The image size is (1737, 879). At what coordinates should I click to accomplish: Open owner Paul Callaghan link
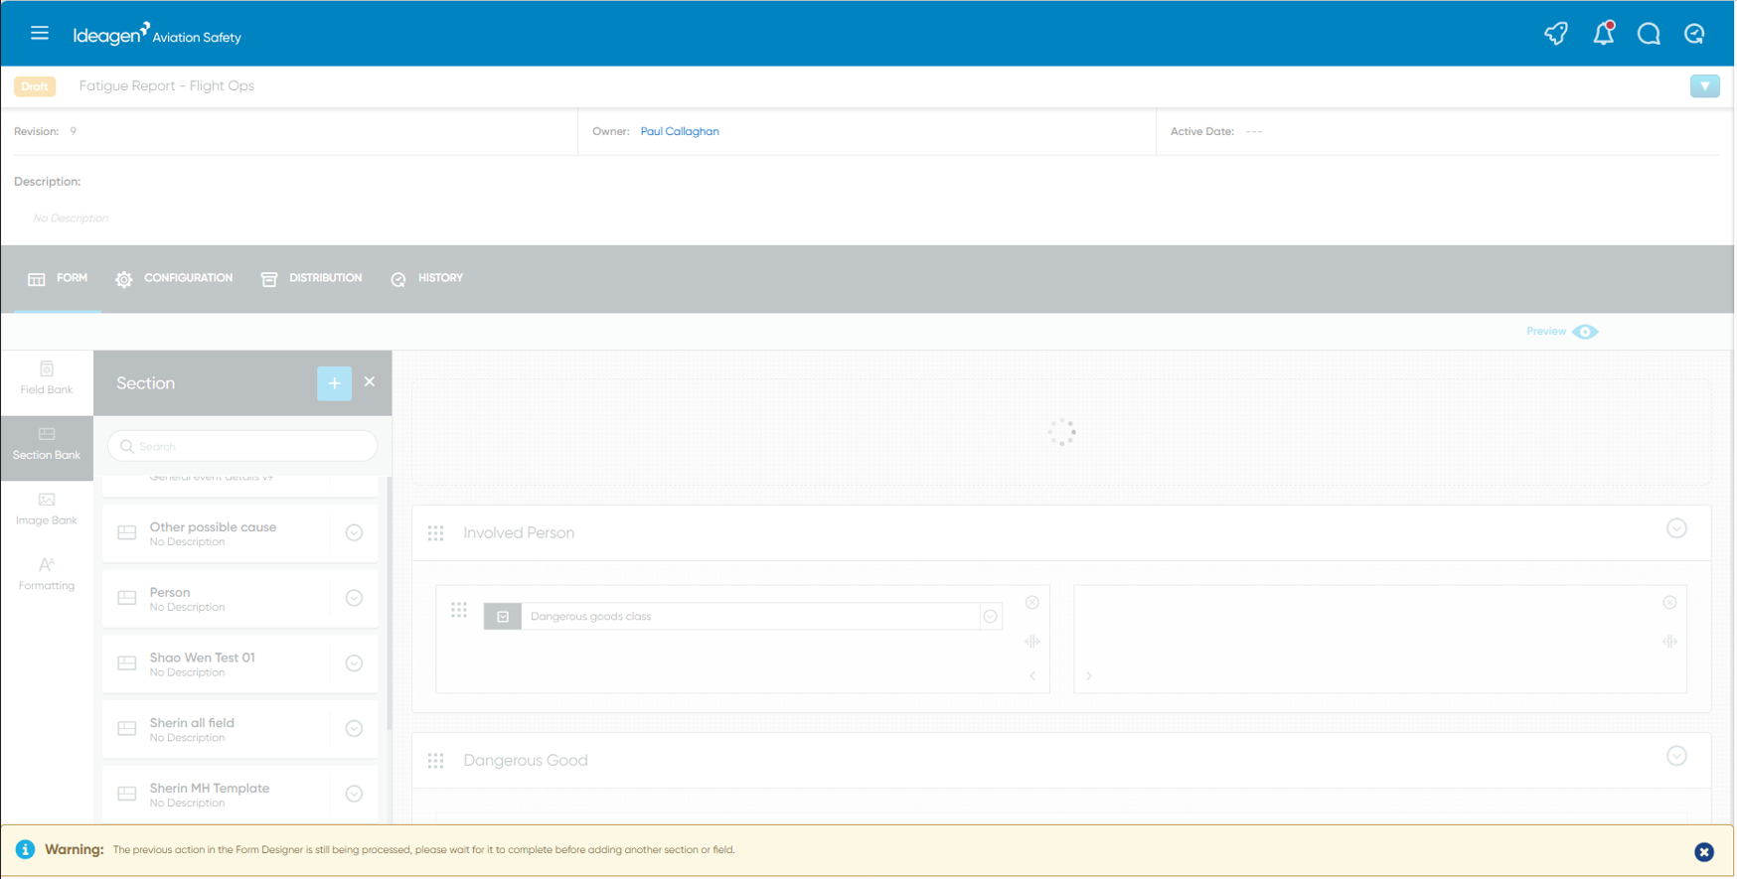pos(680,132)
